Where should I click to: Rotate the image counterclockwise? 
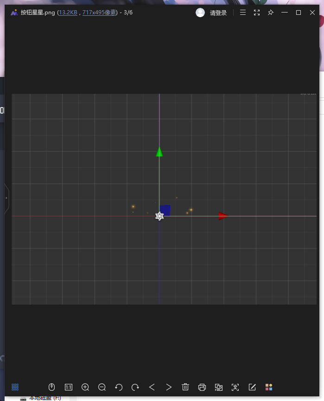[x=119, y=387]
